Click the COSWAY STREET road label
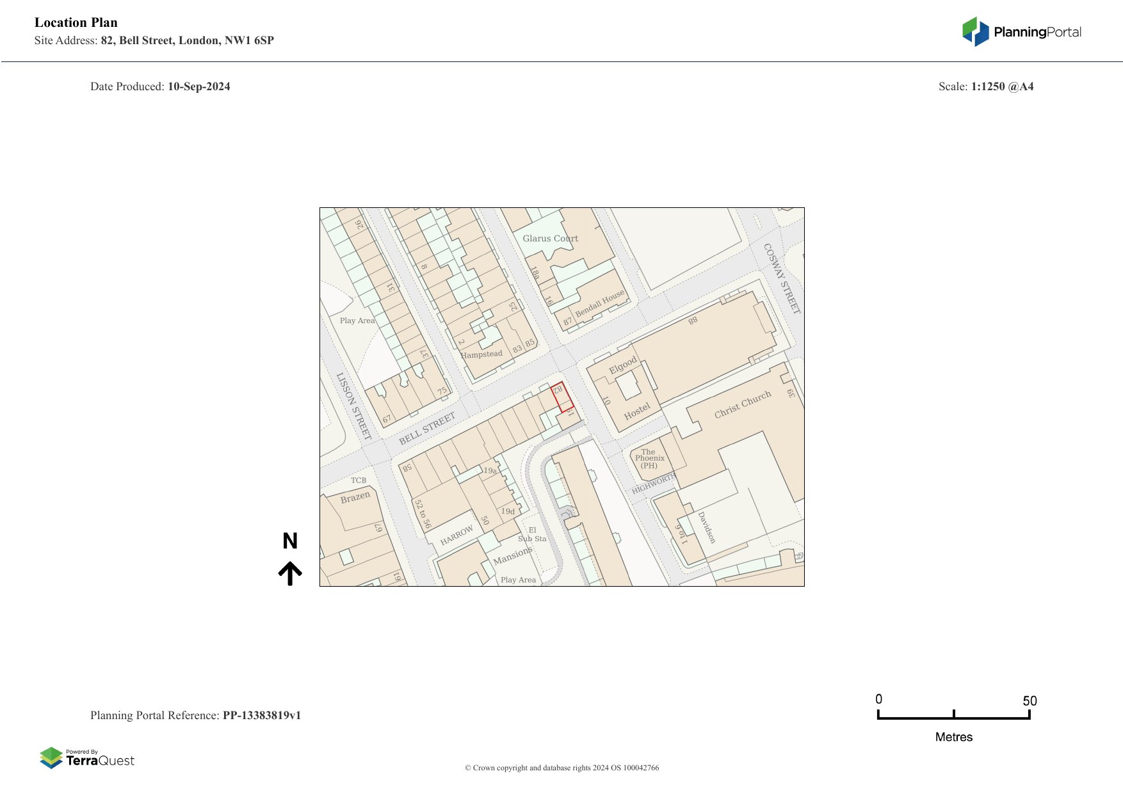Screen dimensions: 1123x794 [x=782, y=278]
